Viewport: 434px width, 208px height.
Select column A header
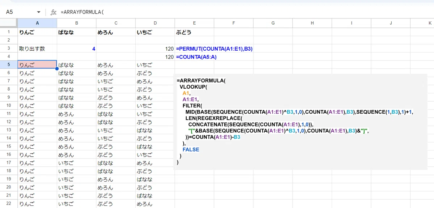(x=37, y=23)
